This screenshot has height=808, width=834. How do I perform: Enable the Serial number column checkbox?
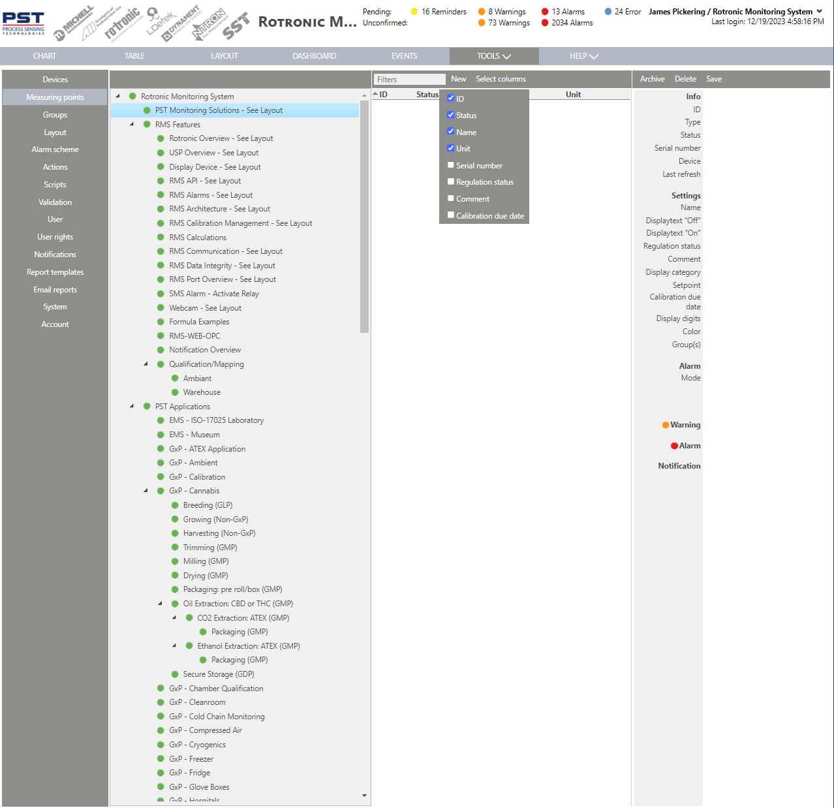point(451,165)
